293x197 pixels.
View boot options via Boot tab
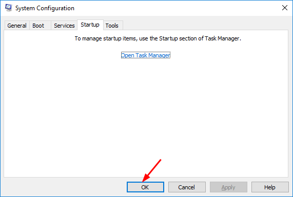pyautogui.click(x=38, y=26)
